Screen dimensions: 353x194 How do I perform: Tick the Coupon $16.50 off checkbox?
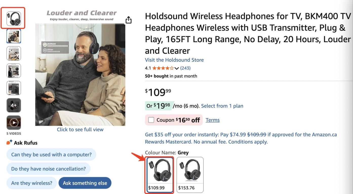point(151,120)
